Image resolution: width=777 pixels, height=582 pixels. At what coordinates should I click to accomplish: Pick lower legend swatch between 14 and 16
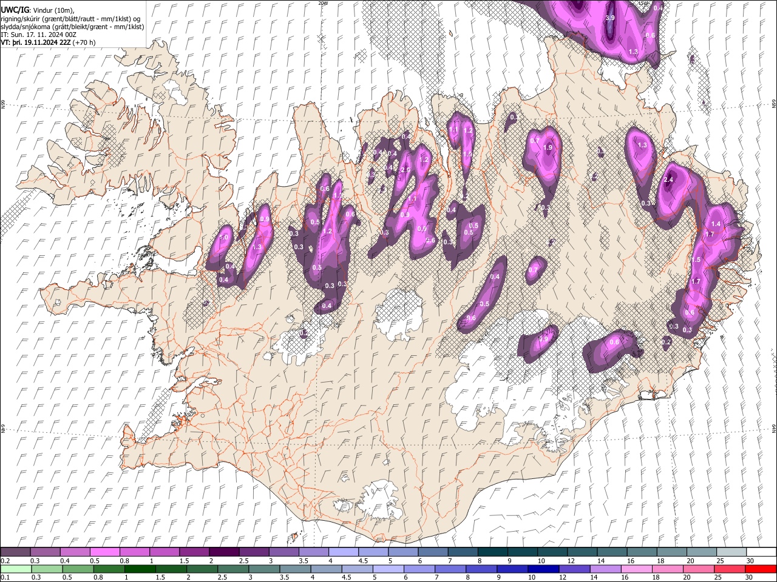[x=605, y=569]
